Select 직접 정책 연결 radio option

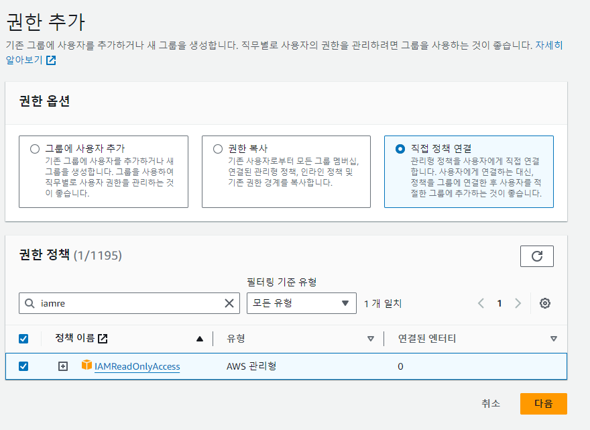[400, 149]
